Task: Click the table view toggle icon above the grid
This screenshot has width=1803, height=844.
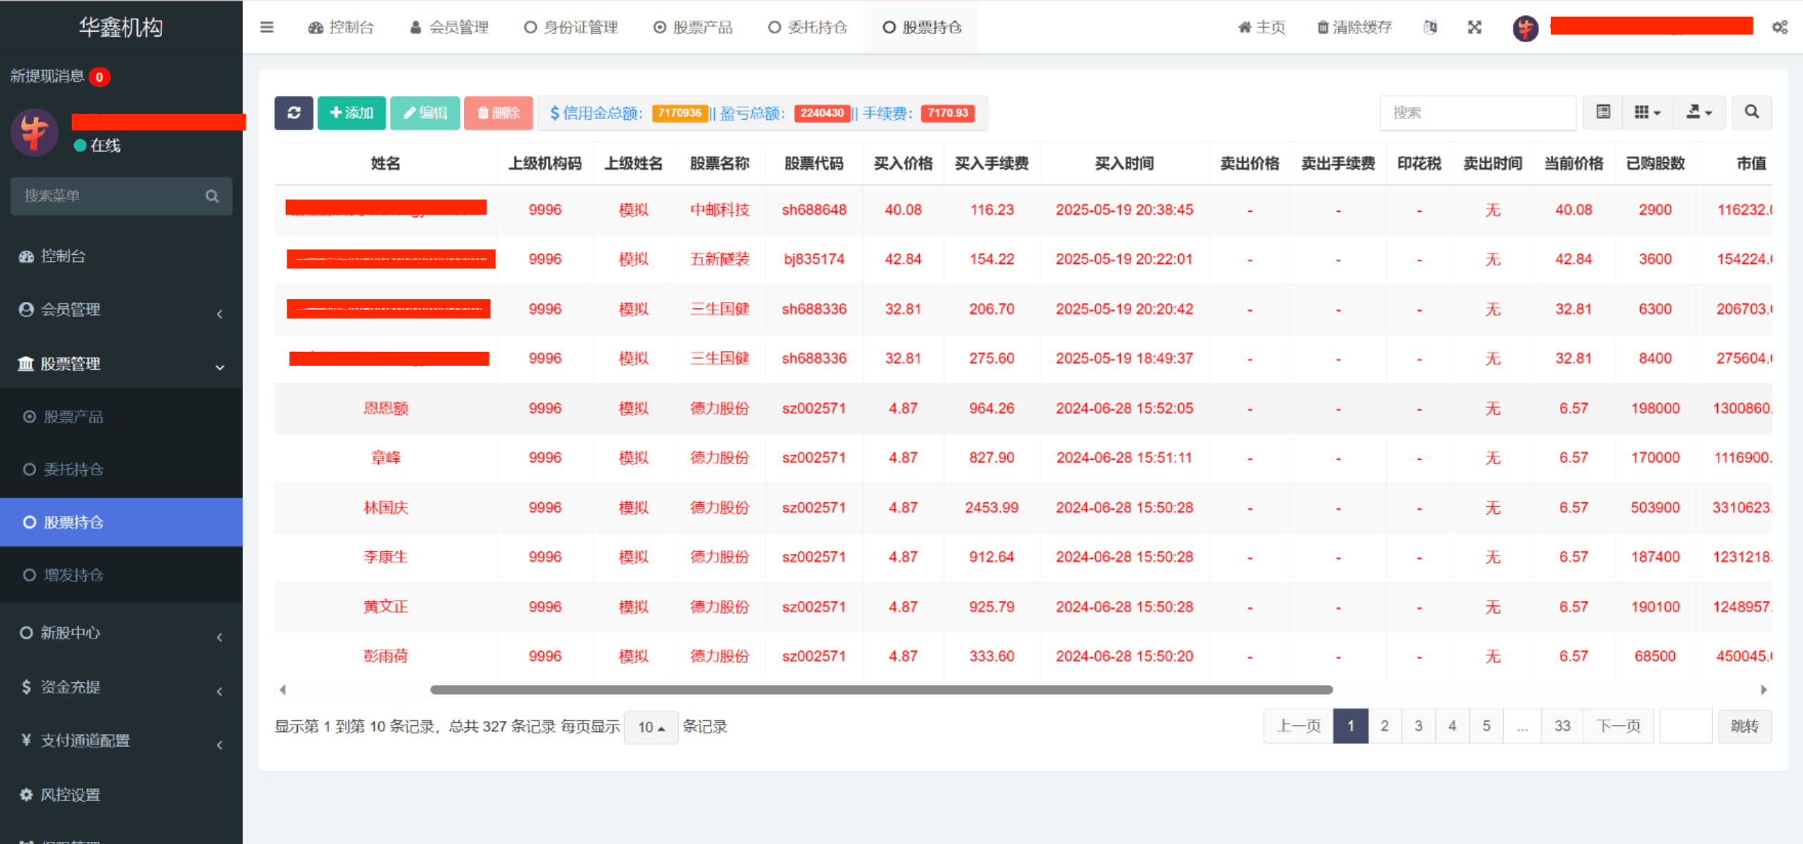Action: pos(1602,113)
